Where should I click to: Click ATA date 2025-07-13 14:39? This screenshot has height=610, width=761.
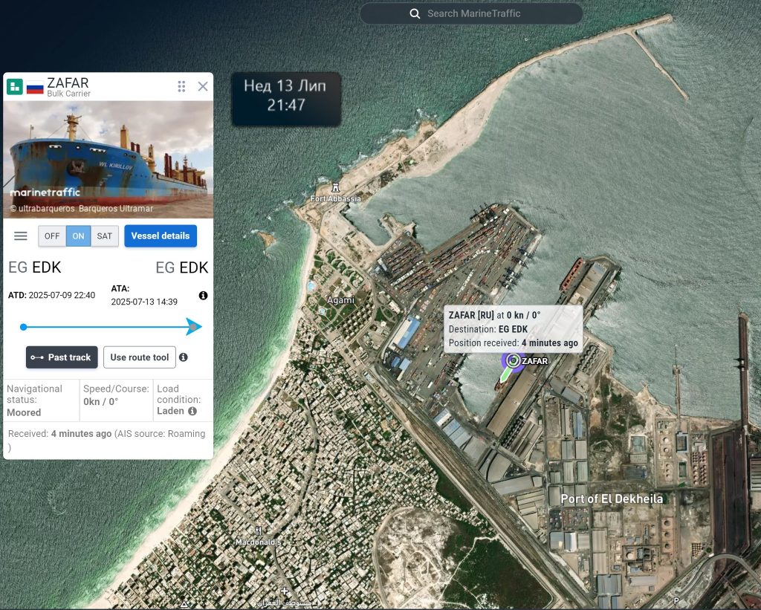click(x=144, y=302)
